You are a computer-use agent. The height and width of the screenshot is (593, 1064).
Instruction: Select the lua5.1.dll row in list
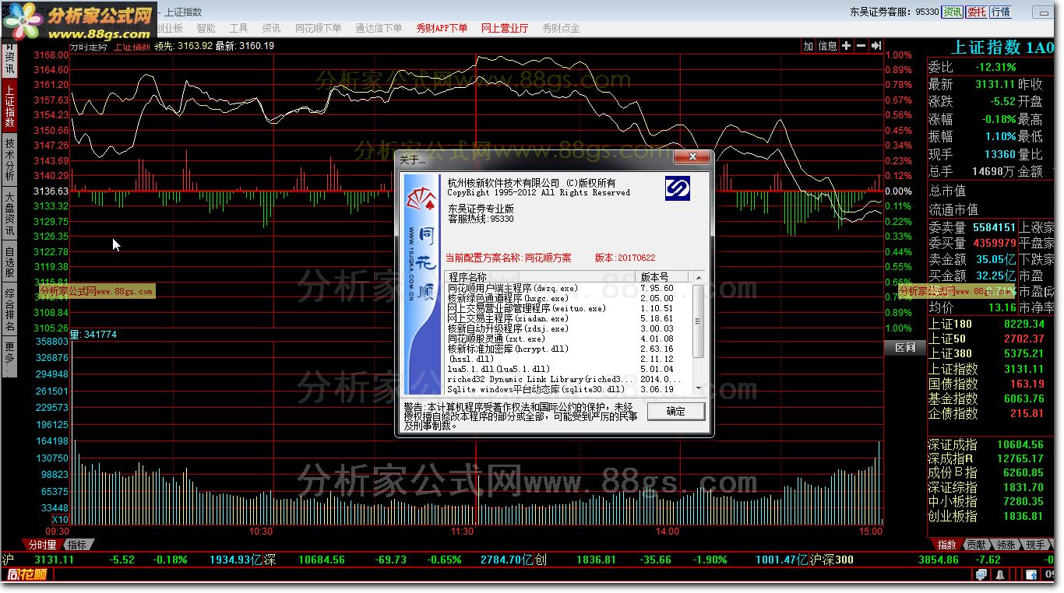point(568,369)
